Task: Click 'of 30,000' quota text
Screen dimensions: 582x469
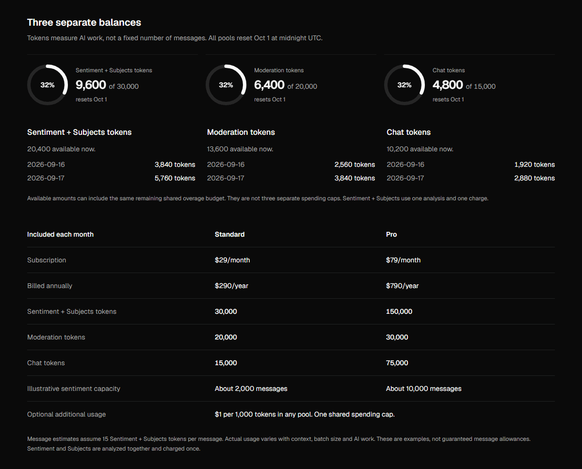Action: click(x=124, y=86)
